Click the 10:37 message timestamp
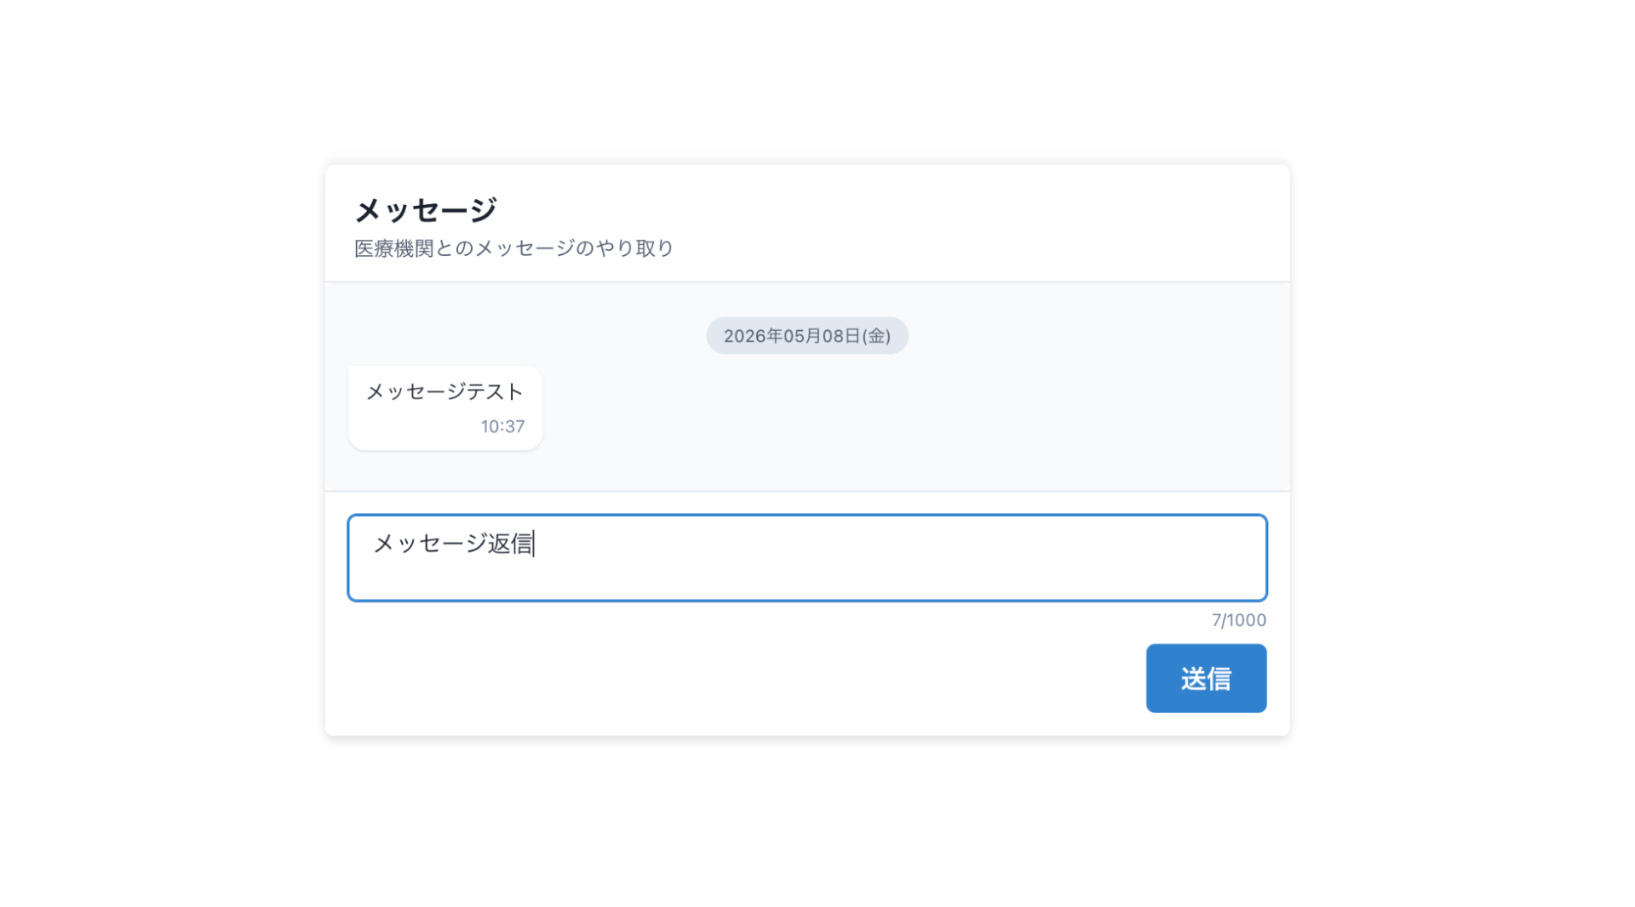This screenshot has height=907, width=1635. [x=502, y=426]
